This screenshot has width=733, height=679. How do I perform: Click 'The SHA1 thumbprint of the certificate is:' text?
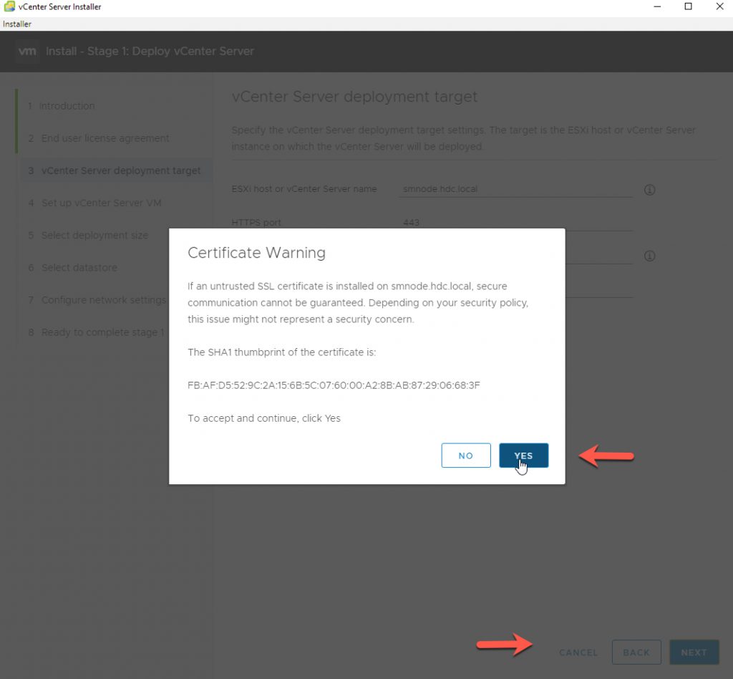281,352
